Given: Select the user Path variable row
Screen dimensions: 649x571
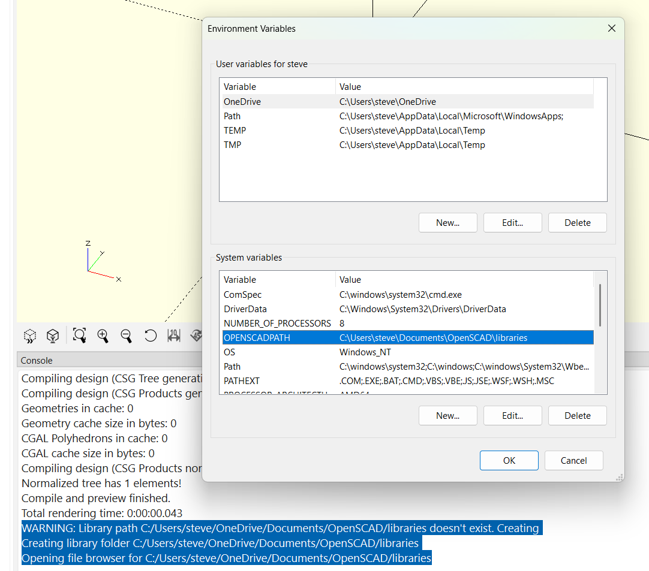Looking at the screenshot, I should [408, 116].
